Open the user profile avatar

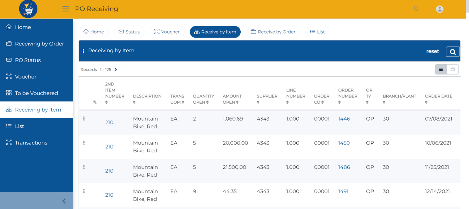(x=439, y=9)
